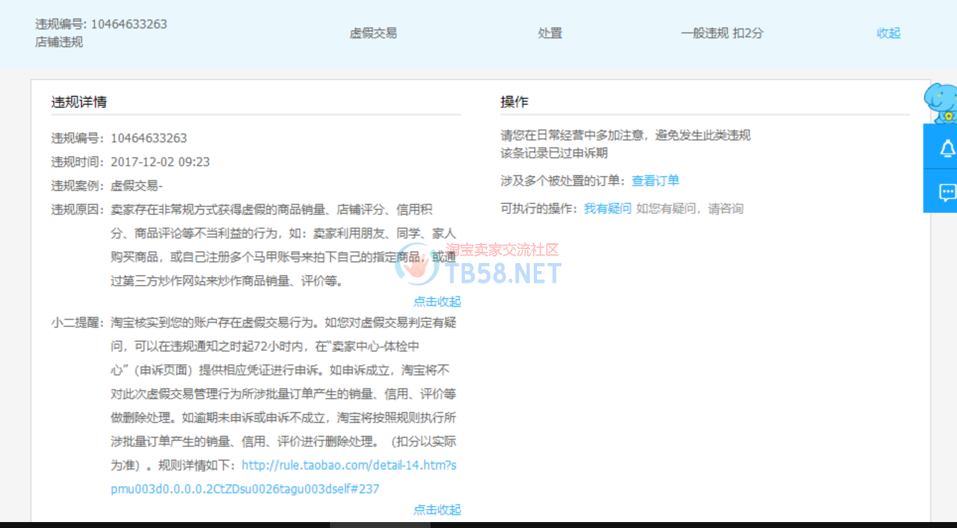
Task: Click the blue elephant mascot icon
Action: pyautogui.click(x=942, y=102)
